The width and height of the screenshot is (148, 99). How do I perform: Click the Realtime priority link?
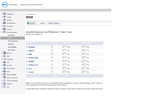[x=32, y=47]
